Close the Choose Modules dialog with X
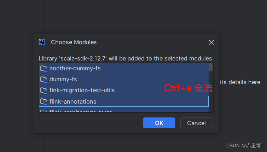Viewport: 267px width, 152px height. (211, 42)
